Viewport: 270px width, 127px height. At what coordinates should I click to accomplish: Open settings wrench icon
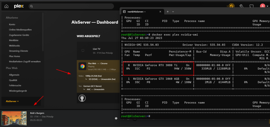coord(241,6)
